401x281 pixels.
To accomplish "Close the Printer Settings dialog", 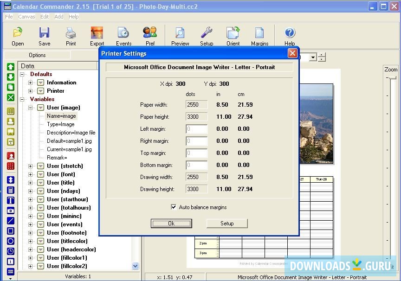I will coord(292,53).
